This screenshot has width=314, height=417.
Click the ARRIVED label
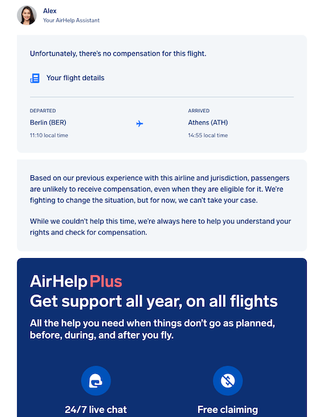pyautogui.click(x=199, y=111)
